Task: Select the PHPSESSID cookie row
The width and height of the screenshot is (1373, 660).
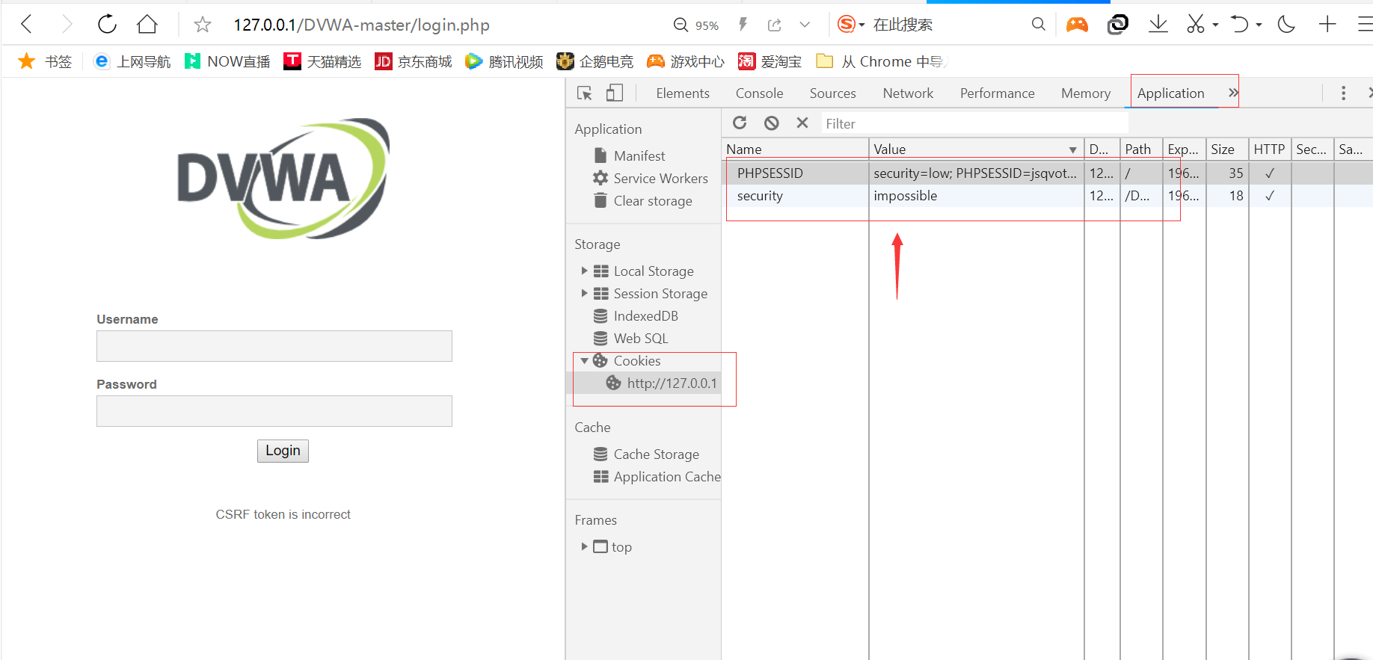Action: coord(1047,173)
